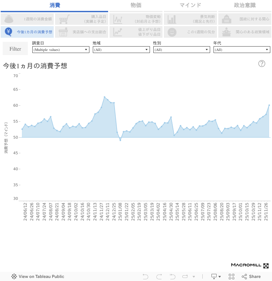Viewport: 272px width, 281px height.
Task: Click the y-axis value 70
Action: tap(16, 76)
